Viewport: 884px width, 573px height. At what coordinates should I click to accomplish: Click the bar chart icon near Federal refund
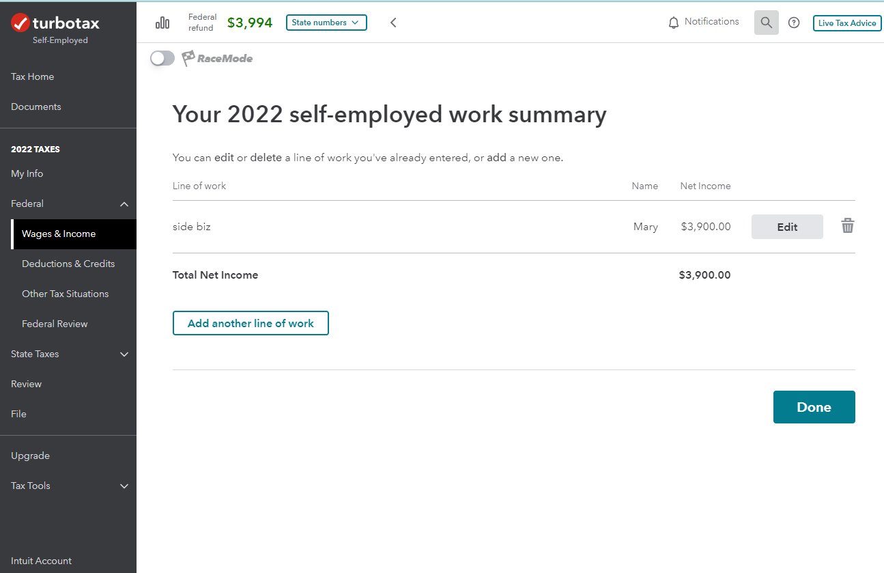(x=162, y=23)
